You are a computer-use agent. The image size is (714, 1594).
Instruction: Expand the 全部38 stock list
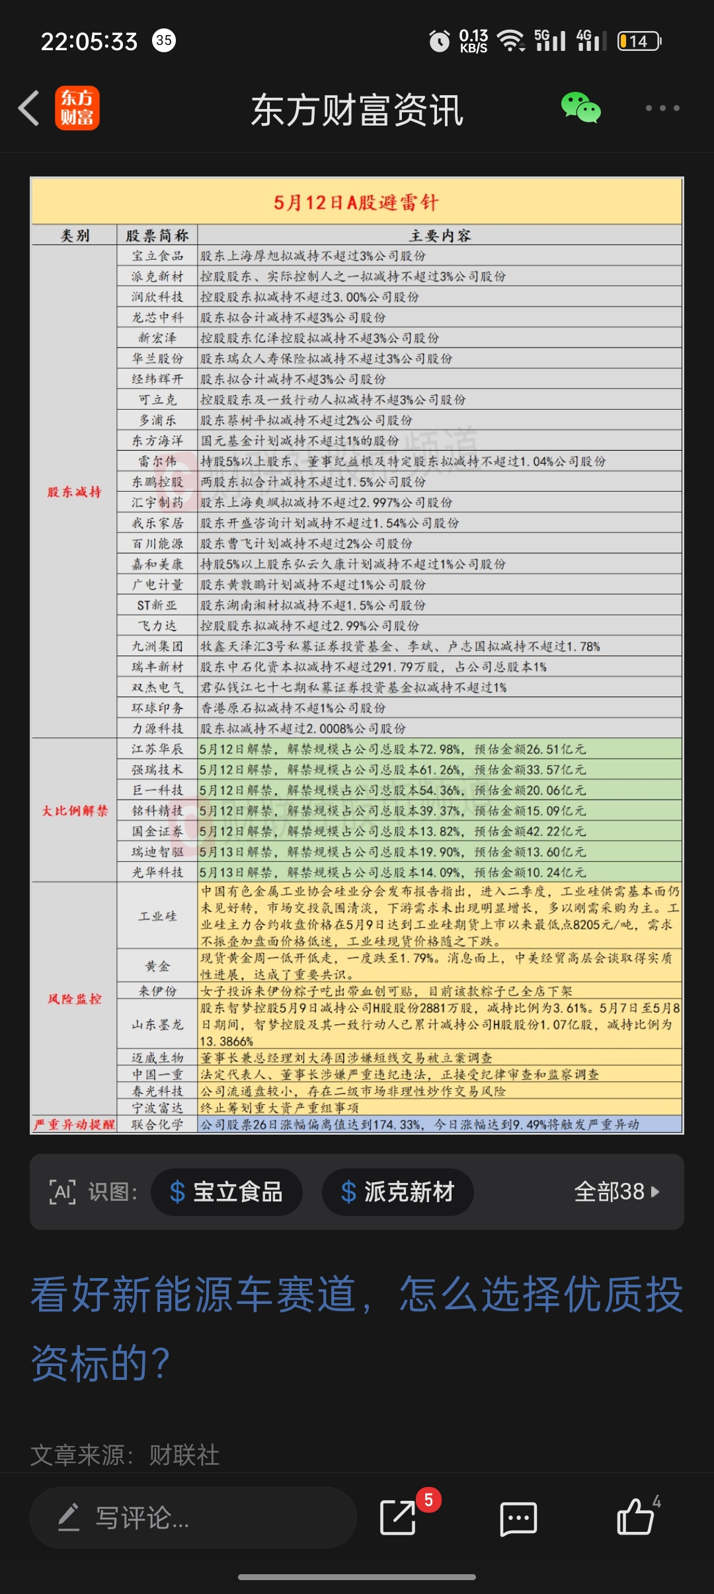[617, 1192]
